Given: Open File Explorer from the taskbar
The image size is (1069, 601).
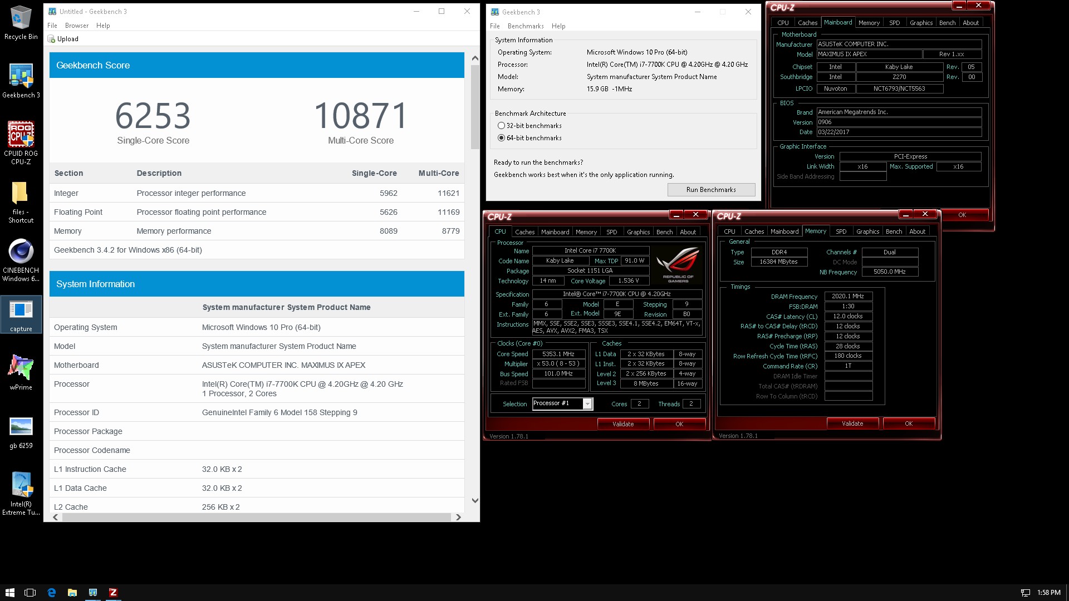Looking at the screenshot, I should pos(72,593).
